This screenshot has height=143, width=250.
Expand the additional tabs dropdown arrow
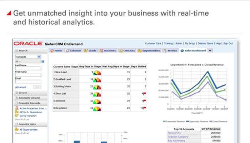tap(210, 51)
